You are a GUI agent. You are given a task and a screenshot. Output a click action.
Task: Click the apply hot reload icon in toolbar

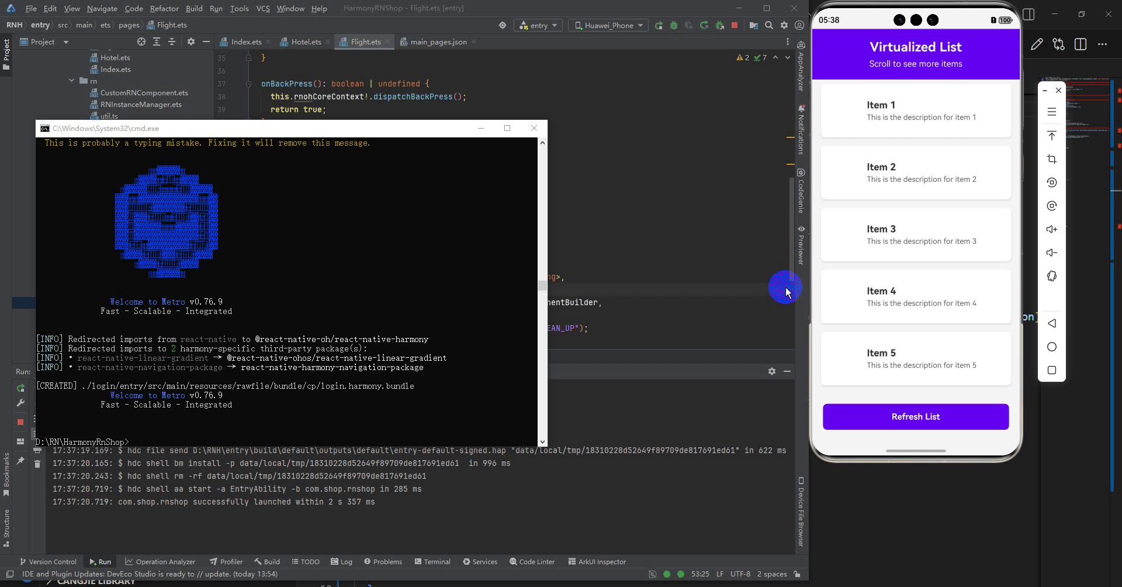click(x=704, y=25)
